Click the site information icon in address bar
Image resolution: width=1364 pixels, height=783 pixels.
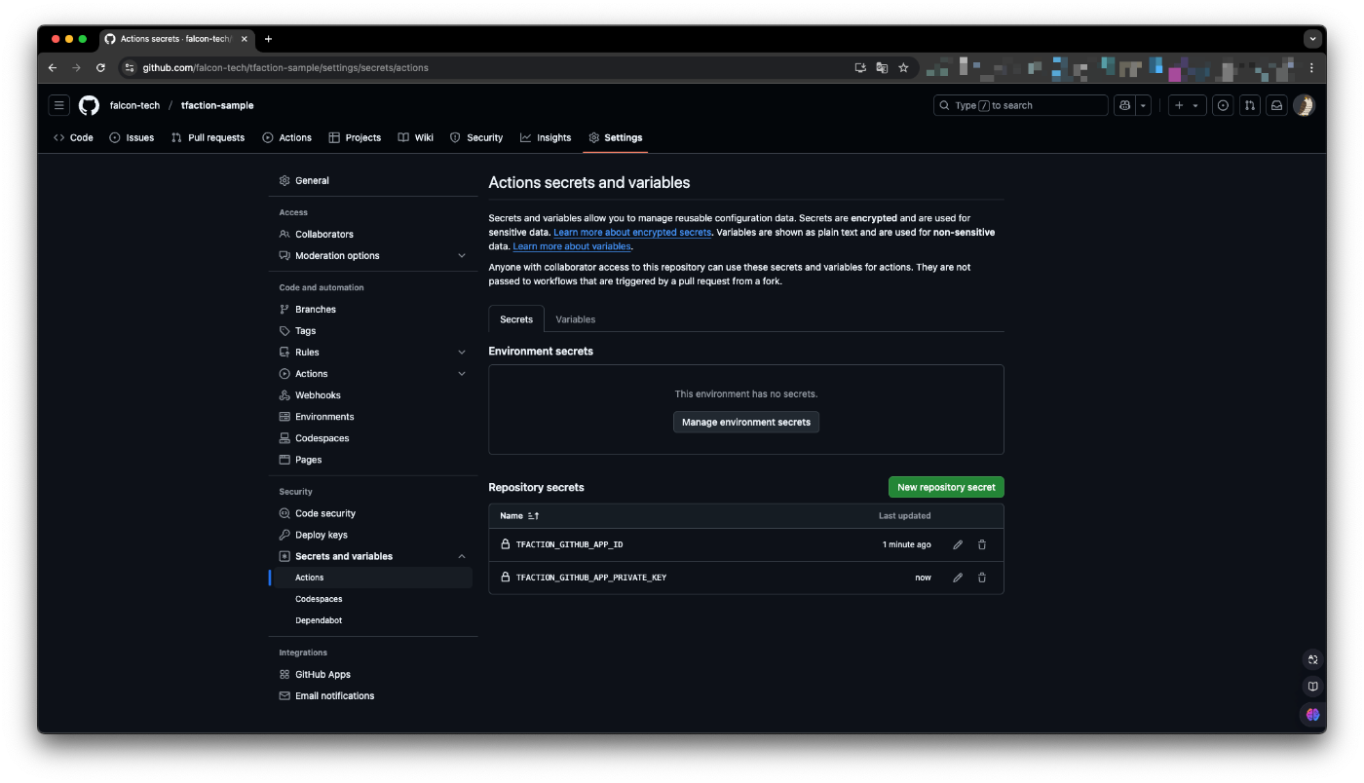tap(130, 68)
